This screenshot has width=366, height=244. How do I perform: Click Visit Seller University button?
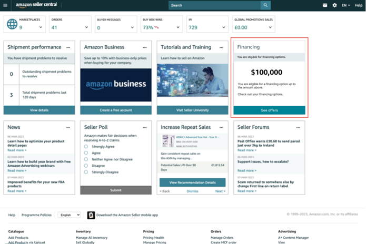point(193,110)
